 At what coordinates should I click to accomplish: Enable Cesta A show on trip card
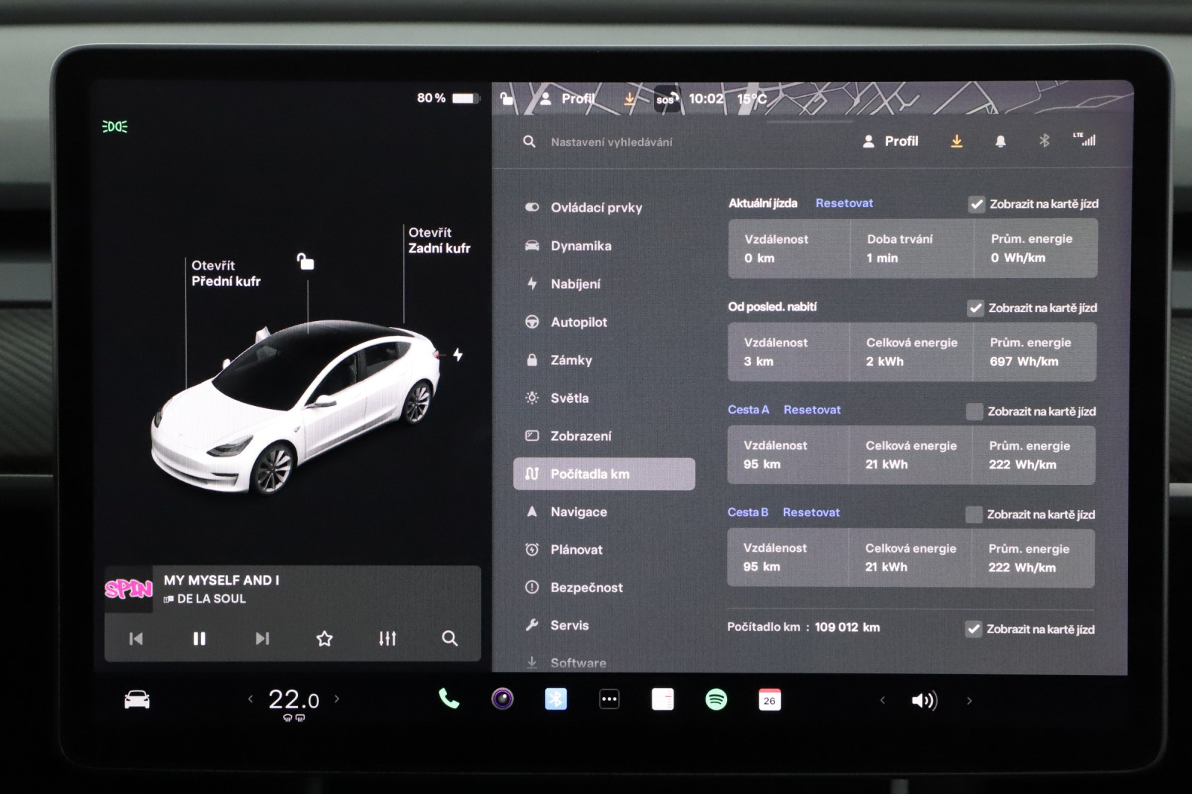coord(974,411)
